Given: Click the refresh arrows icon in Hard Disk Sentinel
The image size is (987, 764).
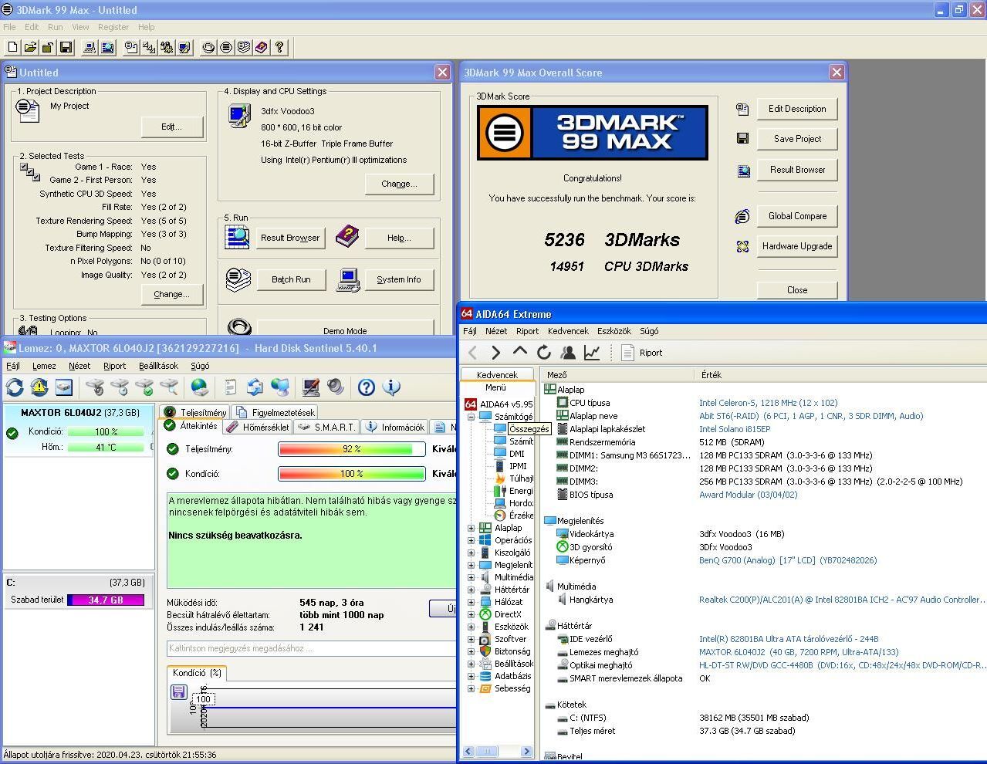Looking at the screenshot, I should pos(15,387).
